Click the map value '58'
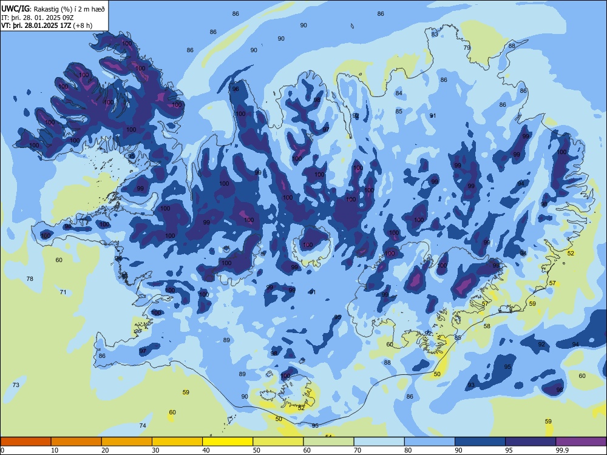The height and width of the screenshot is (455, 607). click(487, 326)
